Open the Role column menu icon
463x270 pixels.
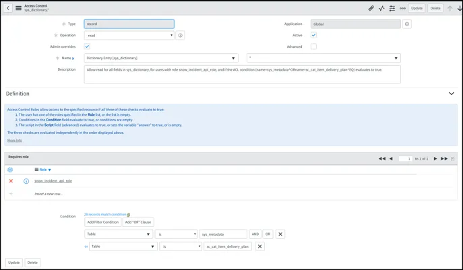[36, 170]
